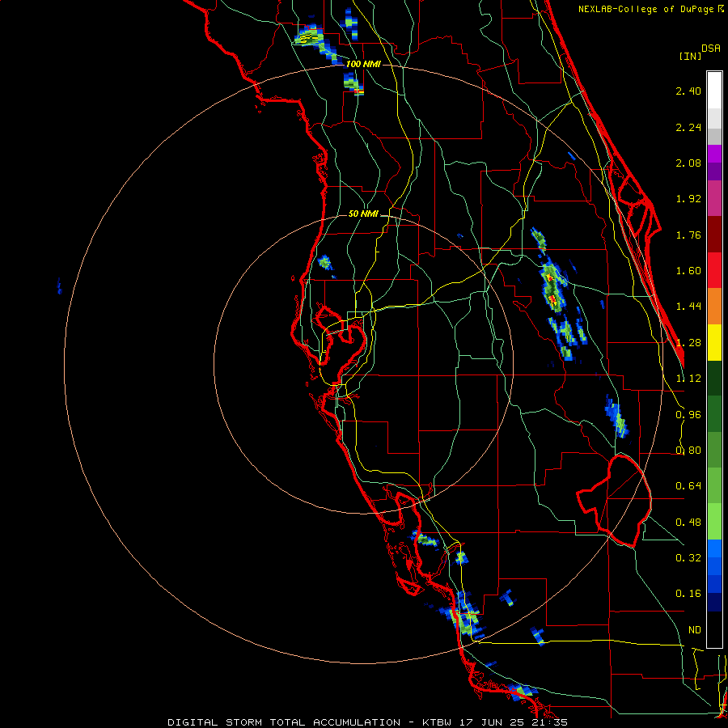Viewport: 728px width, 728px height.
Task: Click the 0.32 legend value
Action: 688,558
